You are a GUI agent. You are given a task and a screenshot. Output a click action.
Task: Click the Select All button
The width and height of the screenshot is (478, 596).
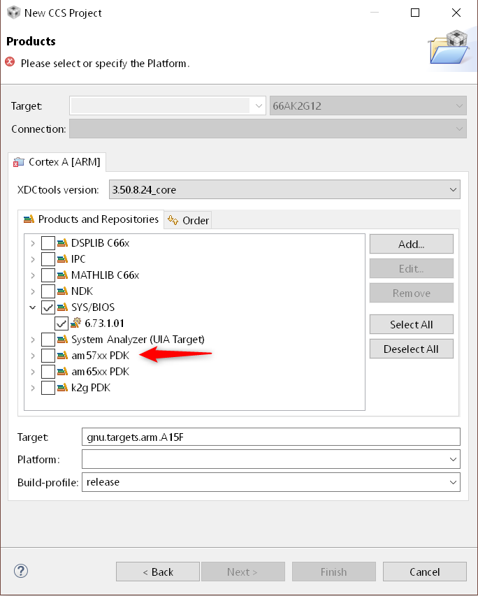click(412, 324)
